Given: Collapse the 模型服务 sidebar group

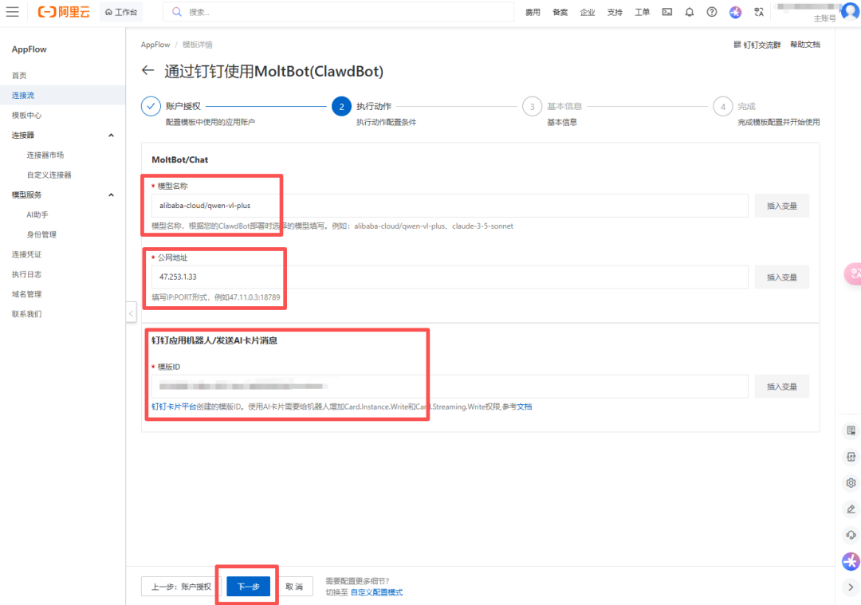Looking at the screenshot, I should 112,195.
